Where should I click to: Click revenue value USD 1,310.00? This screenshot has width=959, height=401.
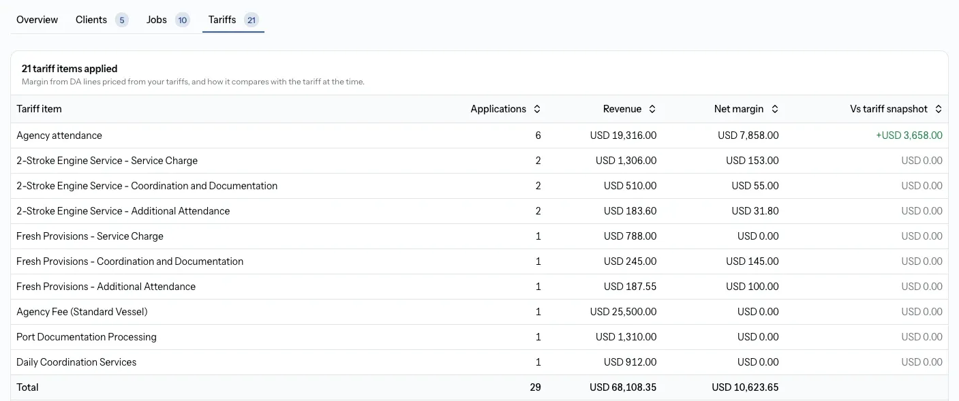(x=626, y=337)
